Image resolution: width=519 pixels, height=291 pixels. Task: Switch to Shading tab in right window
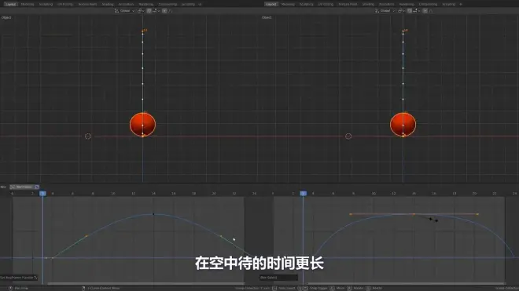pos(368,4)
